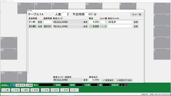
Task: Click the green checkmark 変更確定 button
Action: tap(108, 80)
